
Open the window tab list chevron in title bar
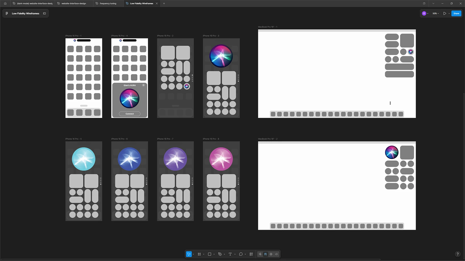[433, 3]
